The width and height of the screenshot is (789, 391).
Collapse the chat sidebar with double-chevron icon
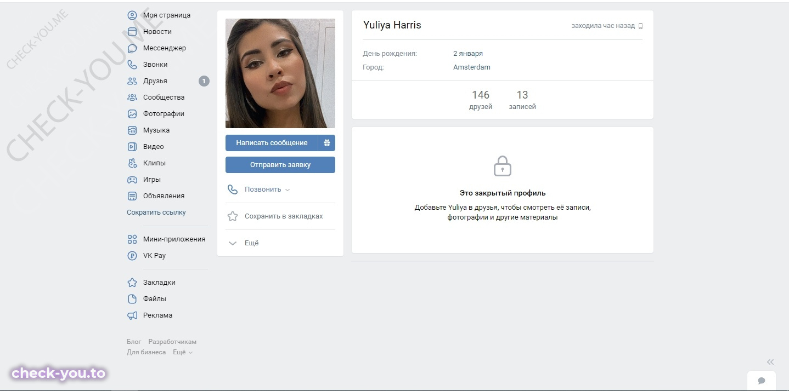[x=770, y=362]
